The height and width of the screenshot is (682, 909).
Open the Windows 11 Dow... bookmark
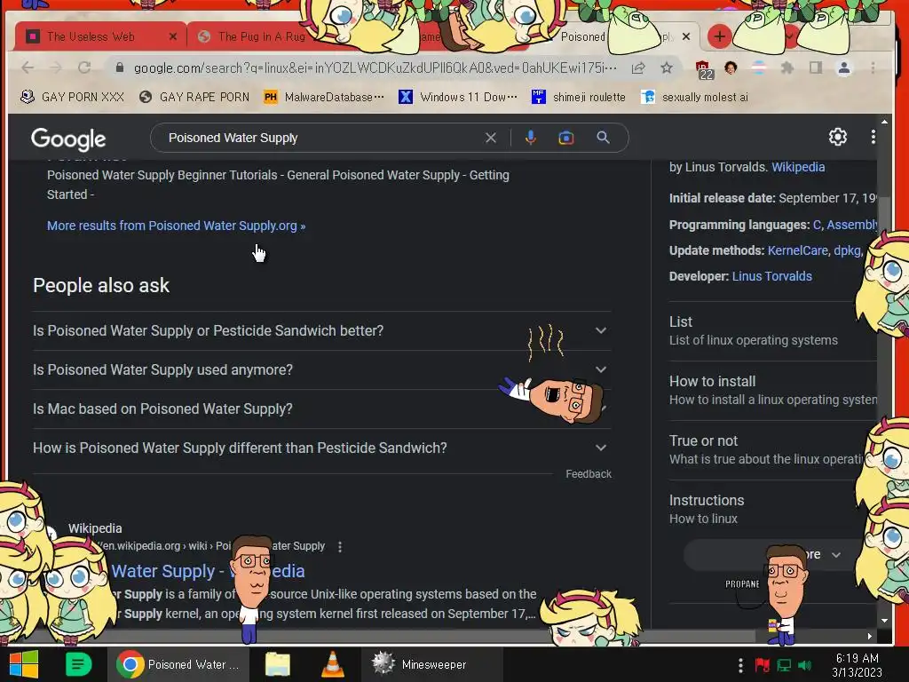tap(458, 97)
